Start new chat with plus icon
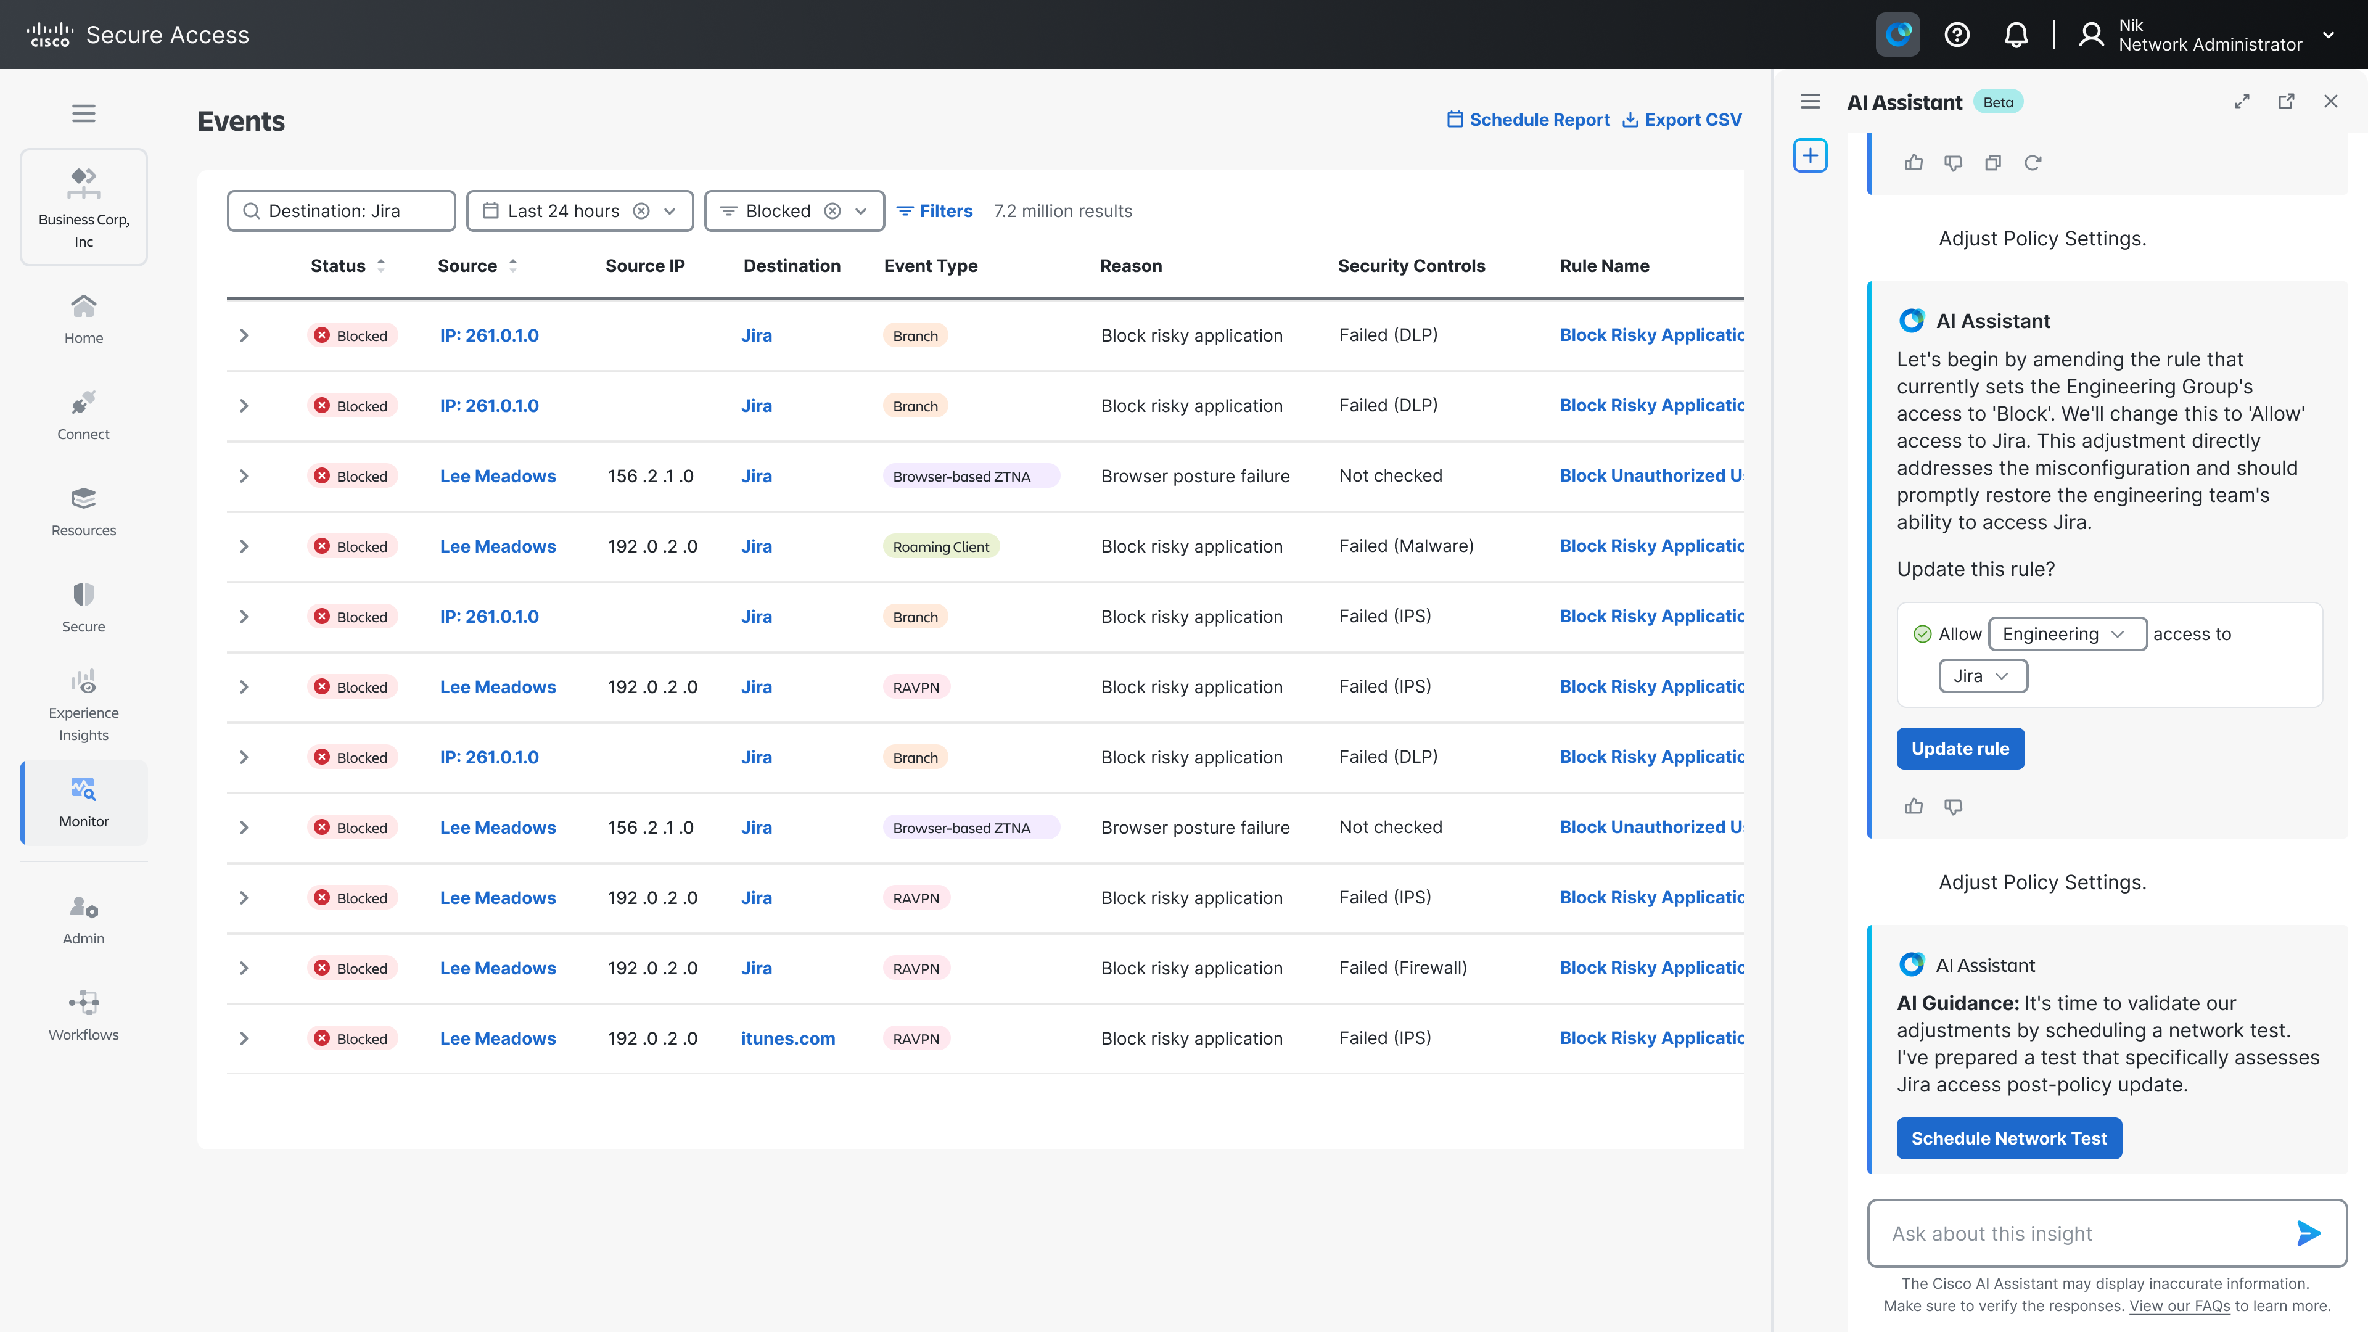The image size is (2368, 1332). [1810, 155]
